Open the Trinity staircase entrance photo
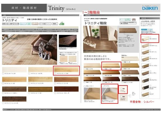Screen dimensions: 161x113 pos(100,39)
